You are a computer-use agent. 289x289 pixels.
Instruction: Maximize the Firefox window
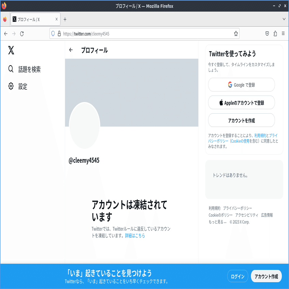pos(279,6)
